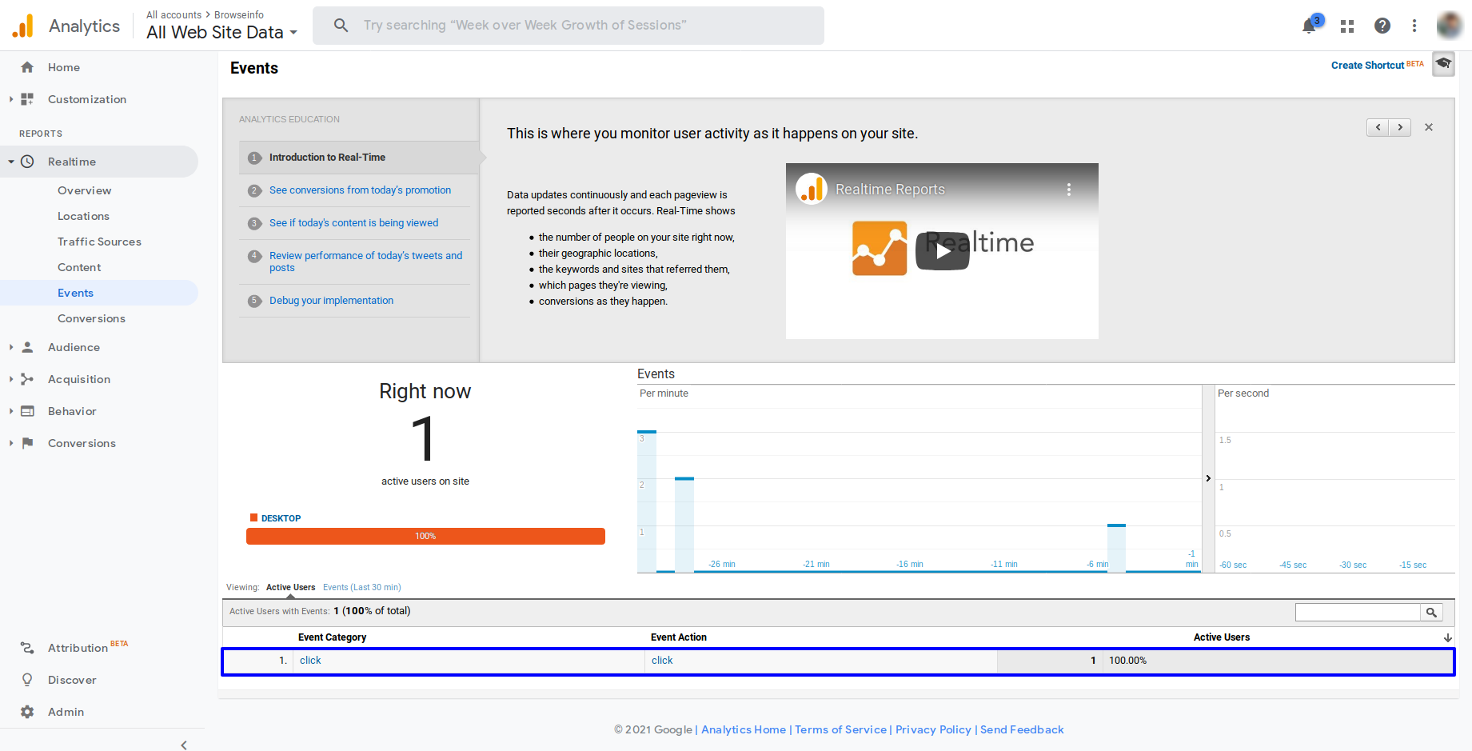
Task: Collapse the Realtime section arrow
Action: click(10, 162)
